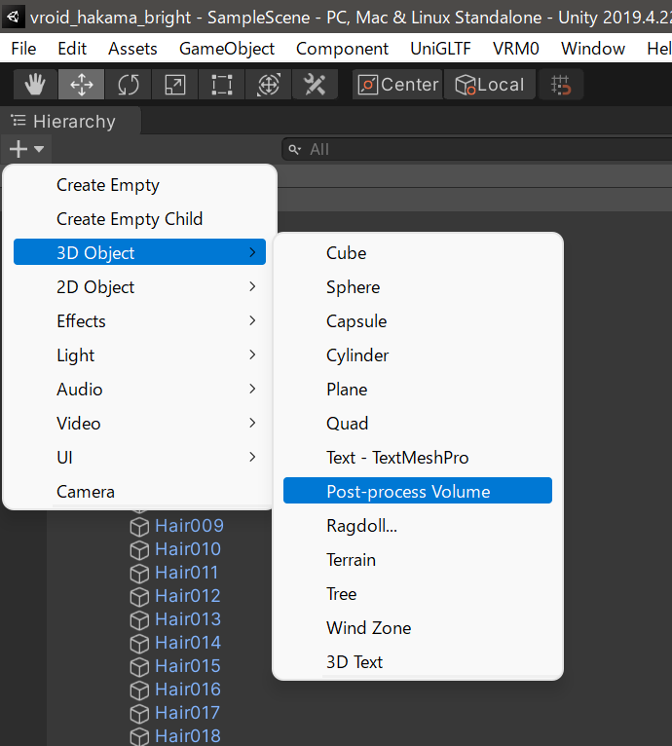Create a Cylinder
Viewport: 672px width, 746px height.
click(418, 354)
